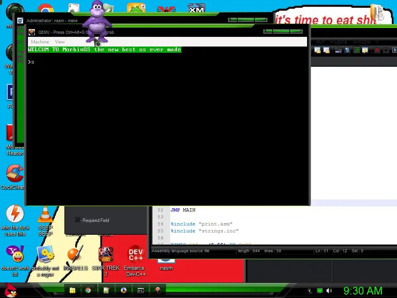Image resolution: width=397 pixels, height=298 pixels.
Task: Click the second sync-scrolling lock toolbar icon
Action: [326, 50]
